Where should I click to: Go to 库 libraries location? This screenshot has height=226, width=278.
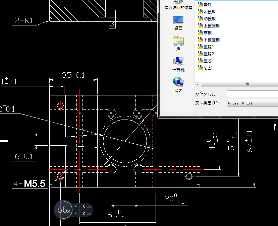(178, 44)
